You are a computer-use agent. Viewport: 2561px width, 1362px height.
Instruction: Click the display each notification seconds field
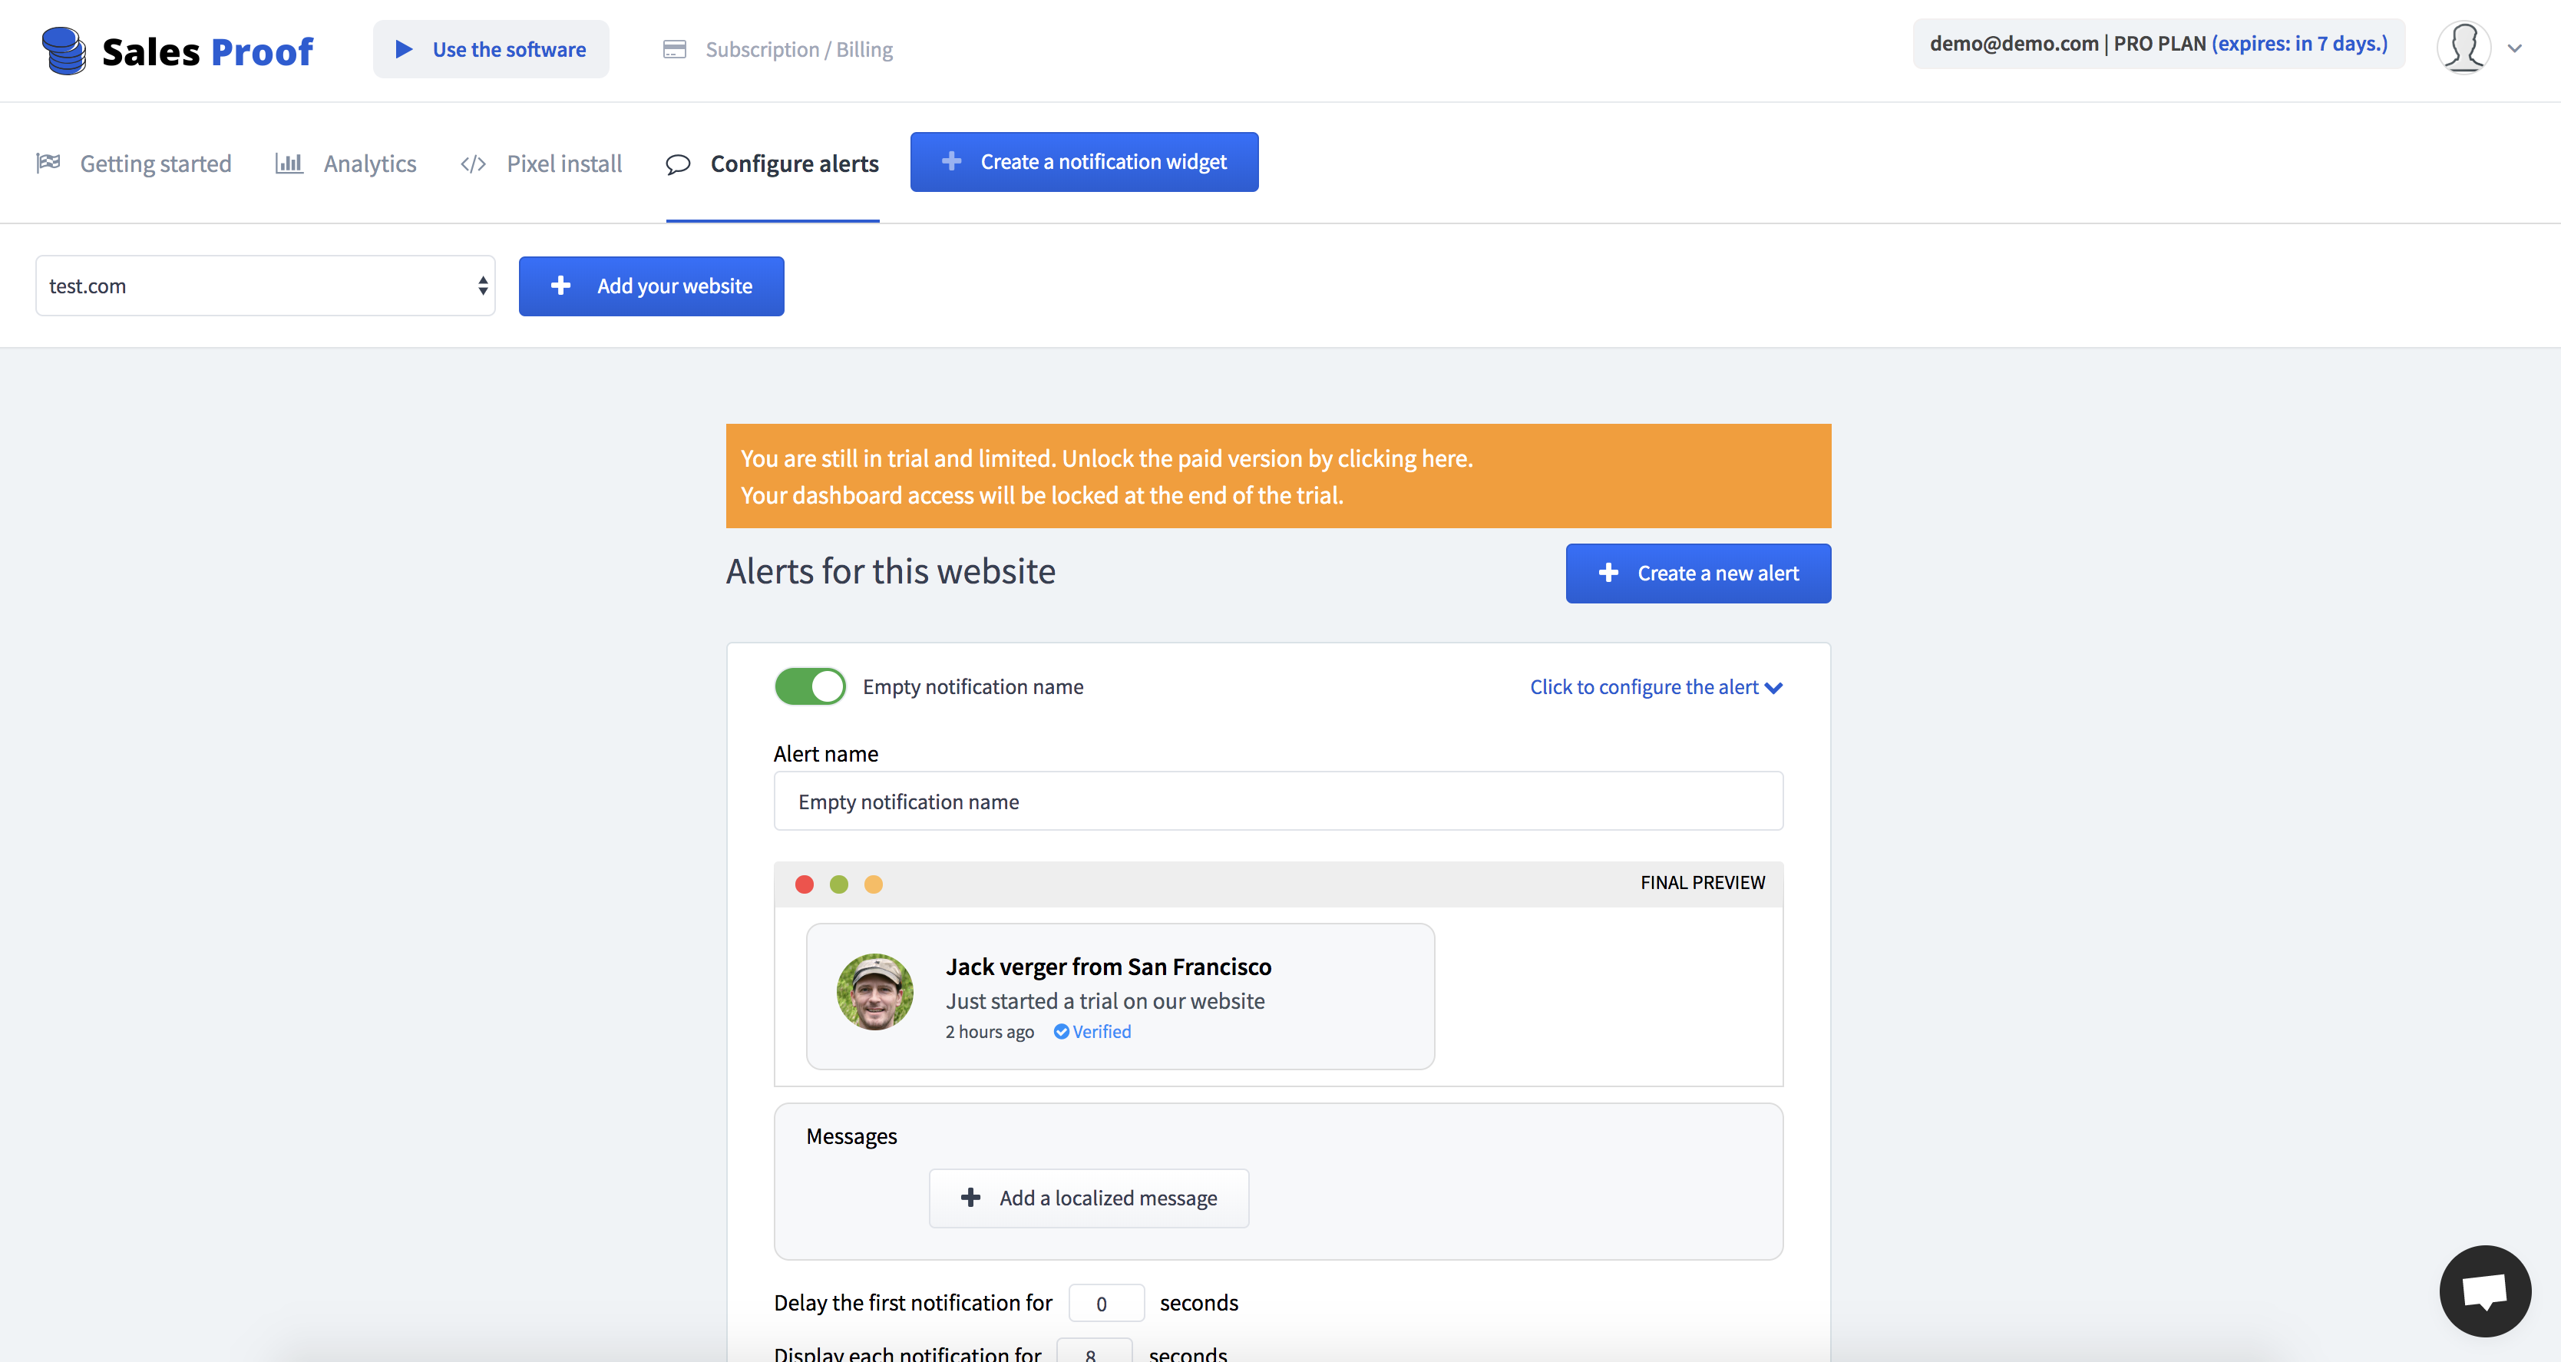tap(1094, 1351)
